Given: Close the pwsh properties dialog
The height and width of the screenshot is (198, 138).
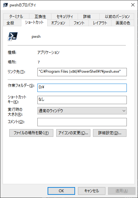Looking at the screenshot, I should point(133,5).
